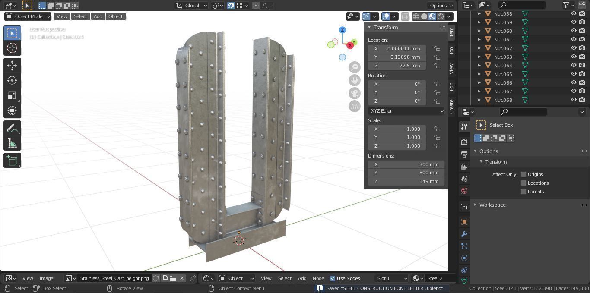Expand the Workspace panel

click(x=475, y=205)
